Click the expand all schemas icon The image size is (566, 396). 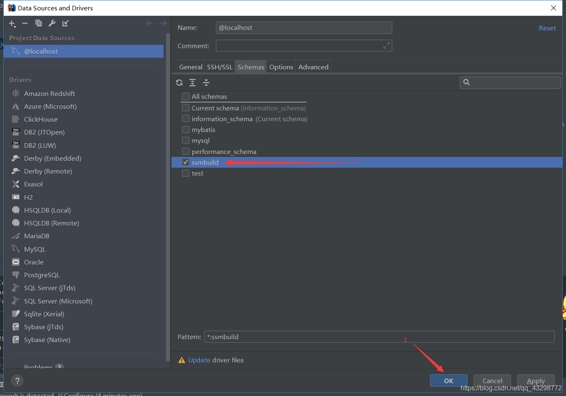click(x=193, y=83)
